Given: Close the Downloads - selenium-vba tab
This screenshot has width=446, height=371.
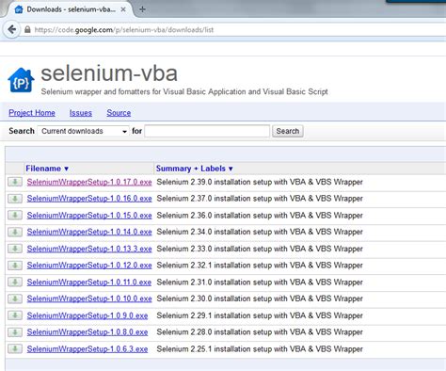Looking at the screenshot, I should 123,9.
